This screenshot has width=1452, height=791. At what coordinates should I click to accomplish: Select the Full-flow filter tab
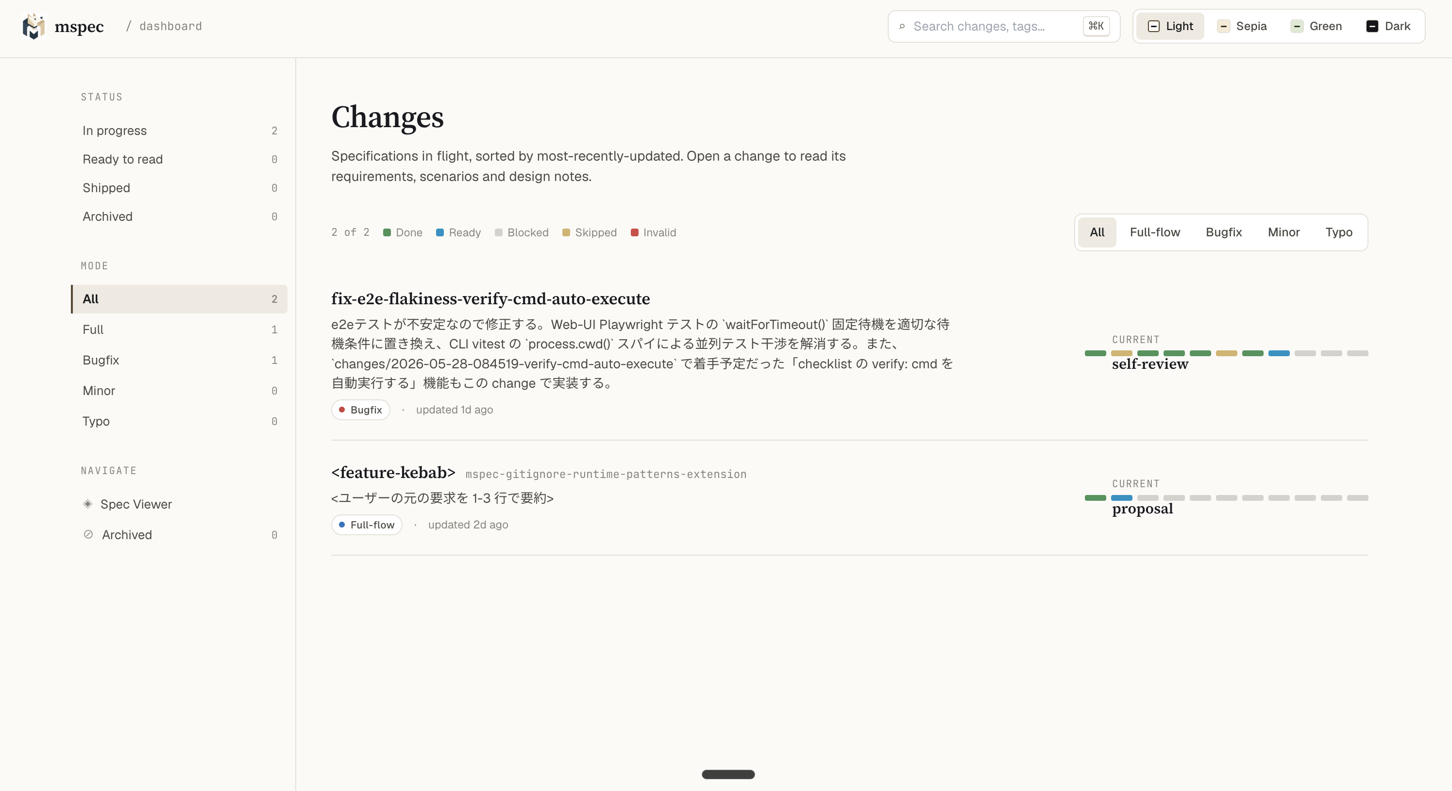click(x=1154, y=232)
